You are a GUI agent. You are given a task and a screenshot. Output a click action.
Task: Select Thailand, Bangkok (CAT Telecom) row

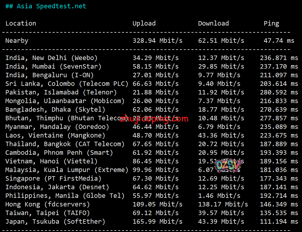pyautogui.click(x=65, y=144)
